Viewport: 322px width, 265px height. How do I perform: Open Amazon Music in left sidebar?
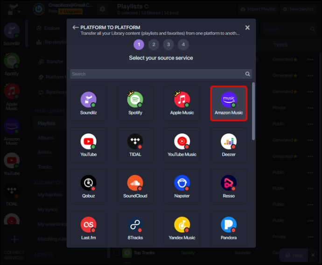(x=12, y=132)
